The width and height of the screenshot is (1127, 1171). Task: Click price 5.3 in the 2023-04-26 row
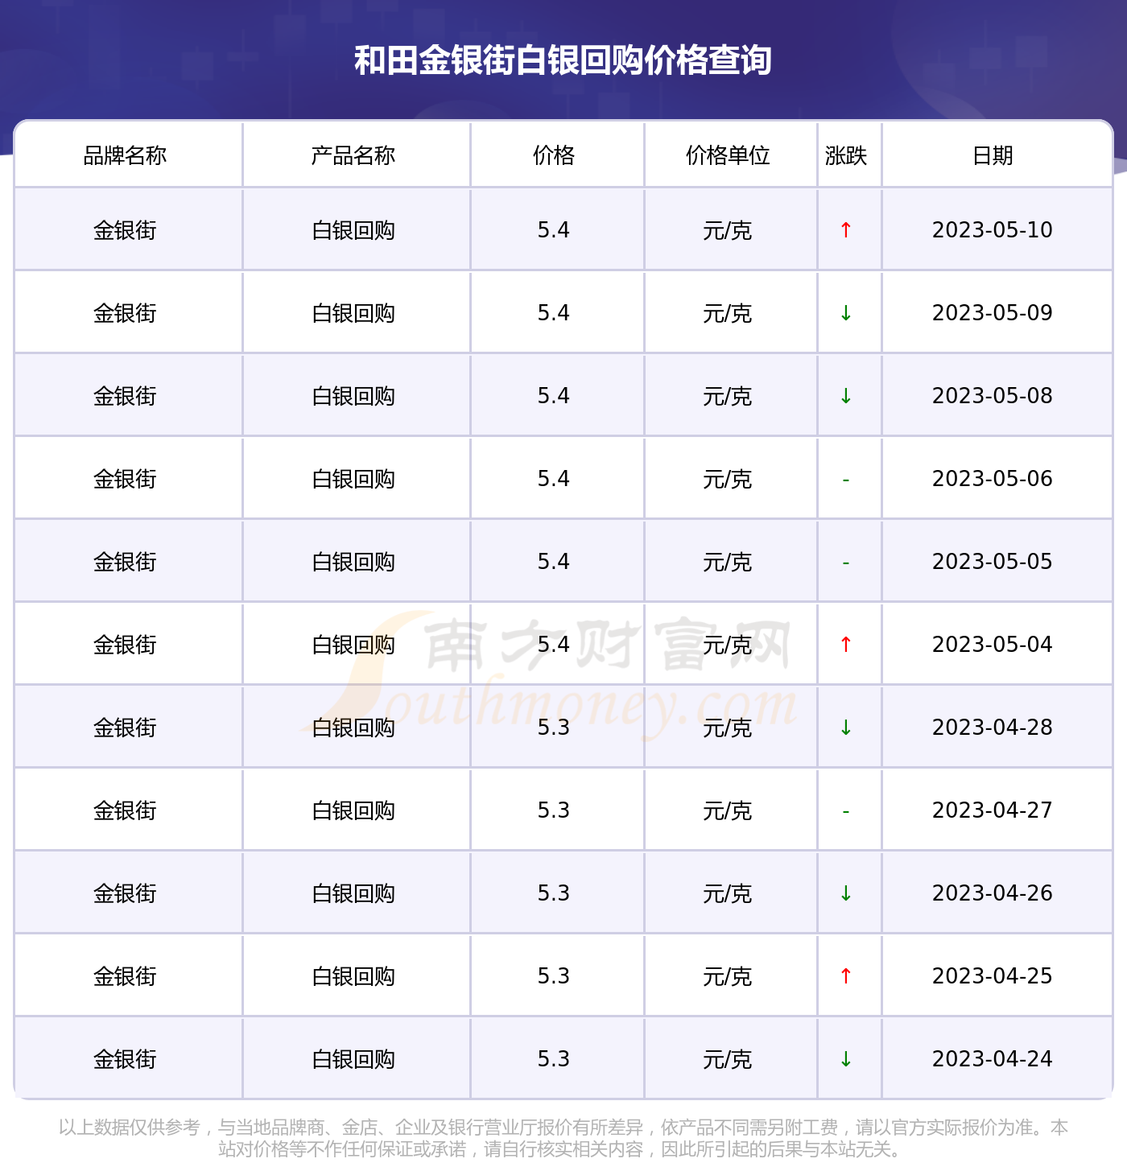[554, 893]
